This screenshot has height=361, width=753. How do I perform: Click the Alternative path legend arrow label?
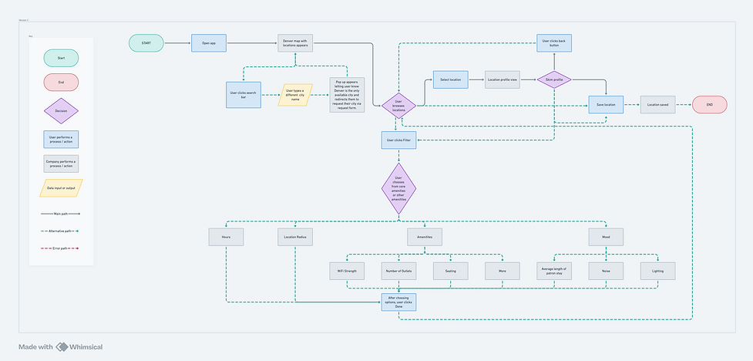click(61, 231)
